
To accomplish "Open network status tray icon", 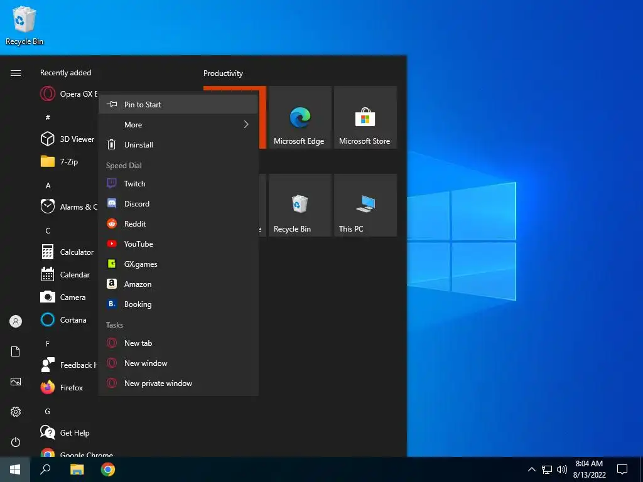I will (x=547, y=469).
